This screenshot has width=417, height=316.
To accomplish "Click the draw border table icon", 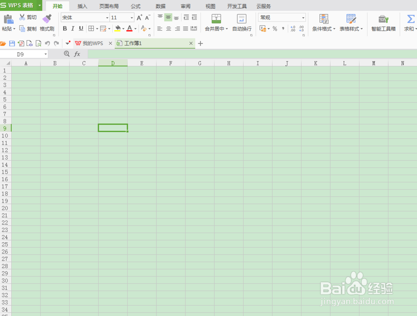I will (103, 28).
